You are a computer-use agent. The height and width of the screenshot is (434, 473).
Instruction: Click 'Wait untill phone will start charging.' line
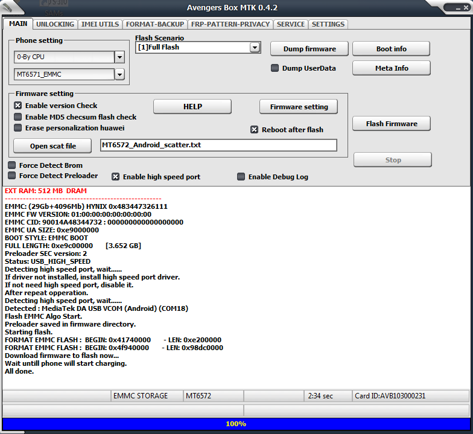[66, 363]
